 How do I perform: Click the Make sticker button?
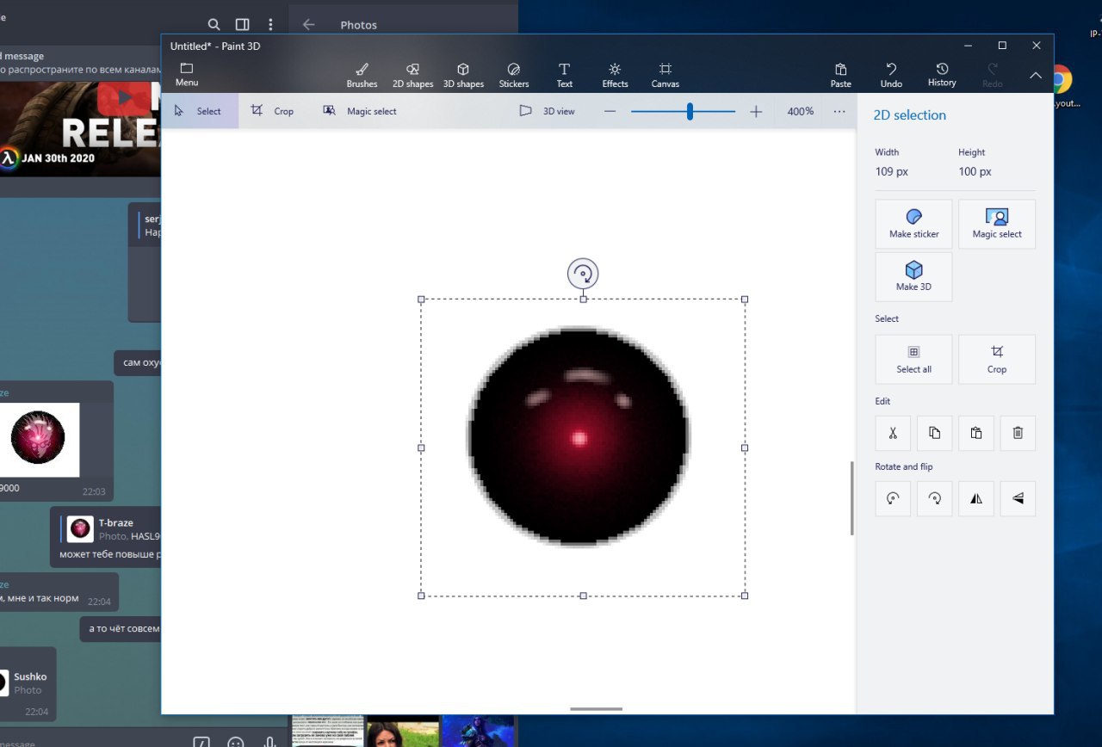click(x=913, y=225)
